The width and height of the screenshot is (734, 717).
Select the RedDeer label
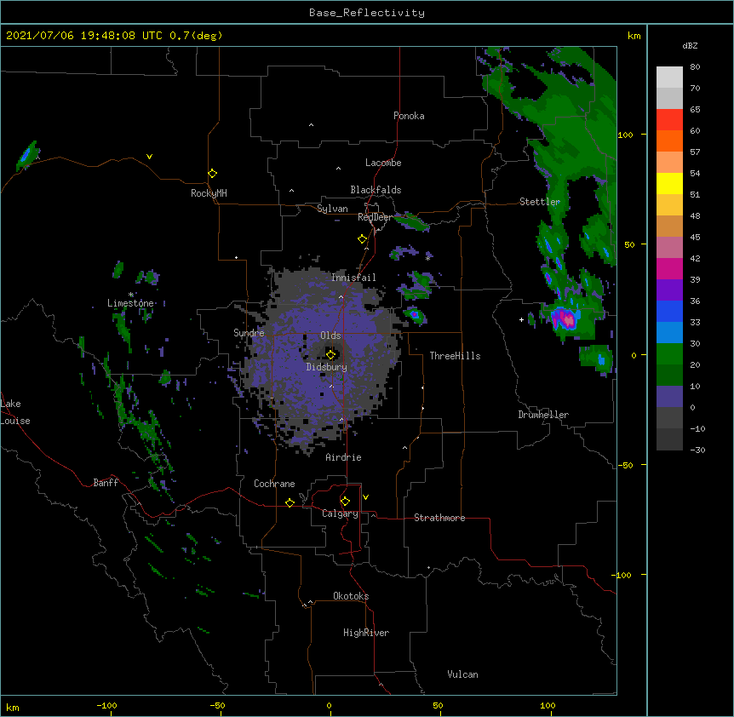tap(375, 217)
